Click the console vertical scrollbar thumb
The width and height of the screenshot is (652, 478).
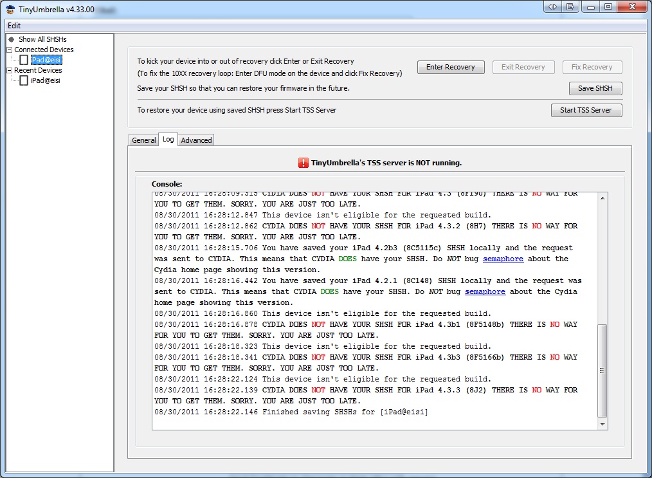point(602,371)
